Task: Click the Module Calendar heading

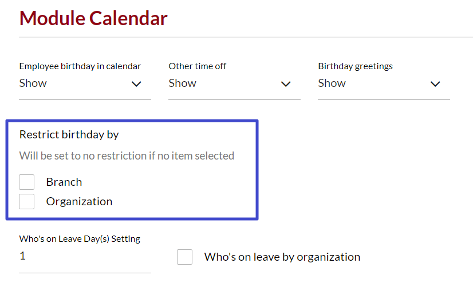Action: click(x=93, y=18)
